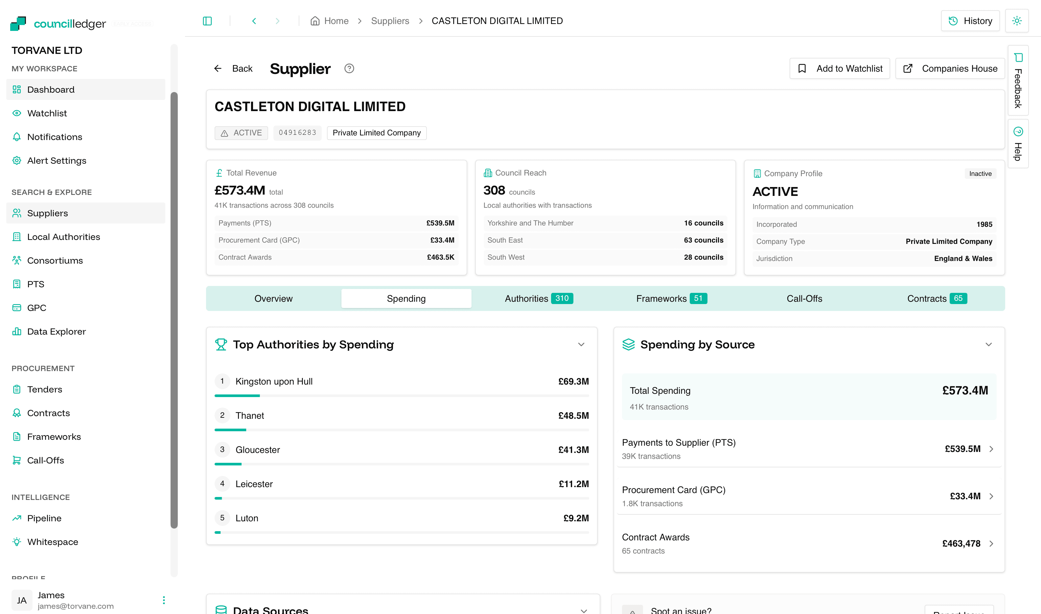Collapse the Top Authorities by Spending panel
The image size is (1041, 614).
coord(581,344)
